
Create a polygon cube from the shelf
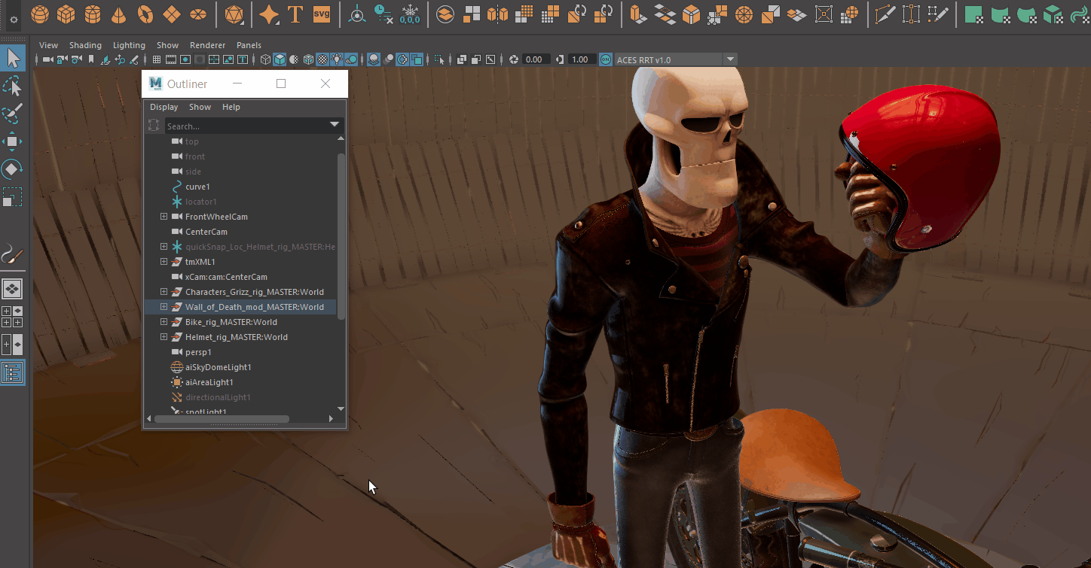(66, 14)
